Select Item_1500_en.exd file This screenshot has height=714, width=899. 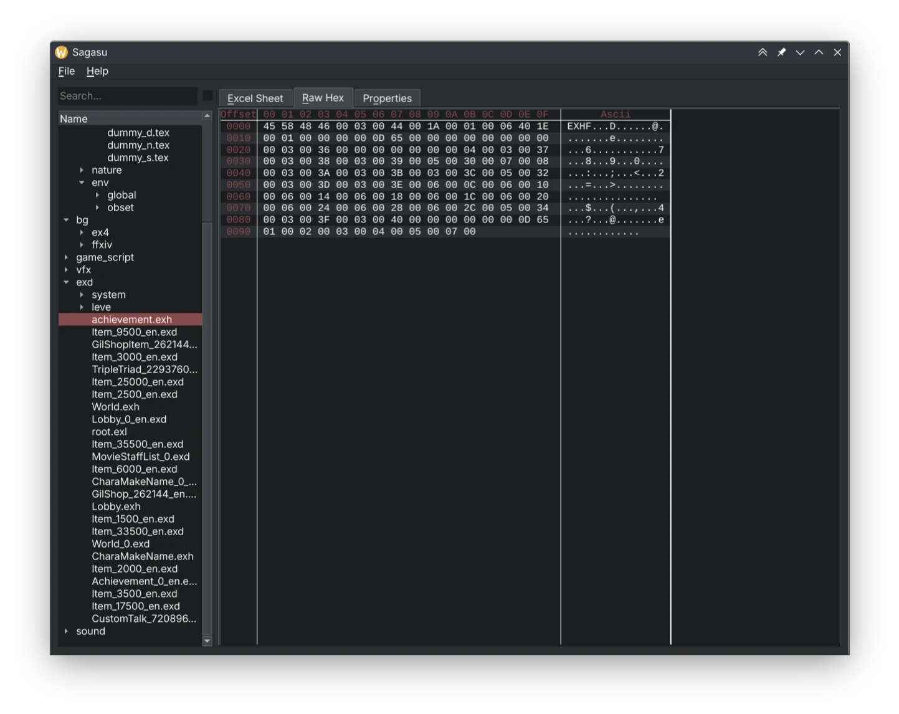tap(133, 519)
